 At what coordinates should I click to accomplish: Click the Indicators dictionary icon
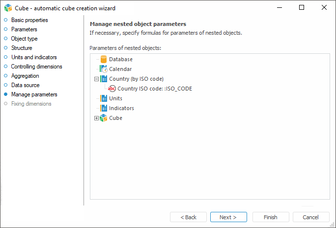tap(103, 108)
